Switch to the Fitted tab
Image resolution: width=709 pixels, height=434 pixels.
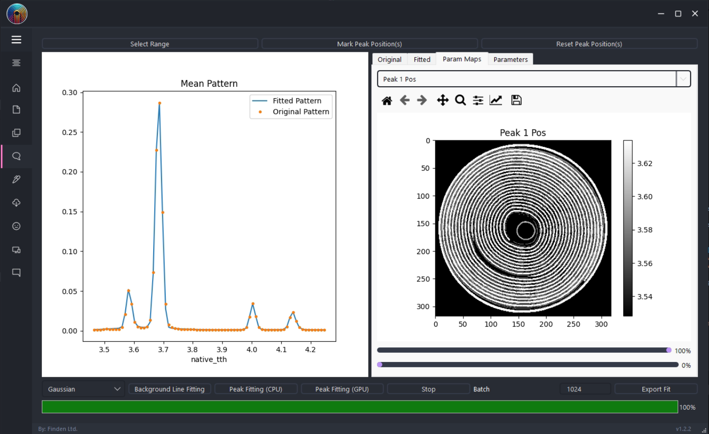pyautogui.click(x=422, y=60)
